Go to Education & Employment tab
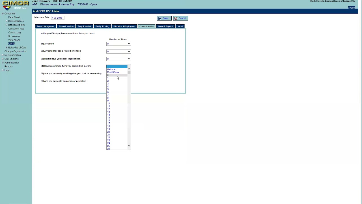 pyautogui.click(x=124, y=26)
